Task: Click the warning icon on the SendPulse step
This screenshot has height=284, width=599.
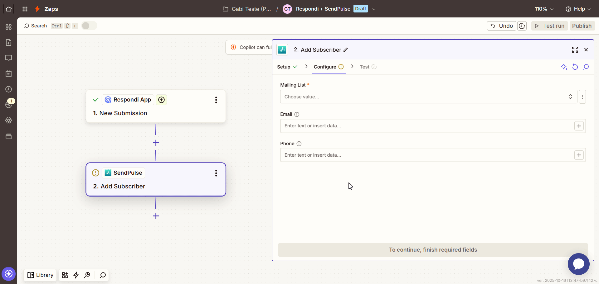Action: click(x=96, y=173)
